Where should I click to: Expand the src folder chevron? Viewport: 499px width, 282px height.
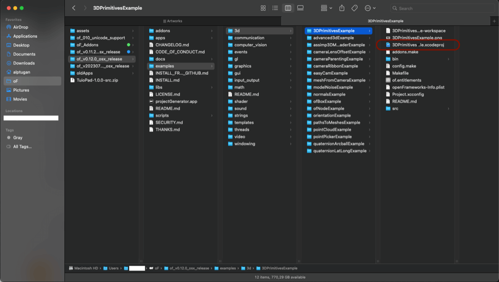click(448, 108)
